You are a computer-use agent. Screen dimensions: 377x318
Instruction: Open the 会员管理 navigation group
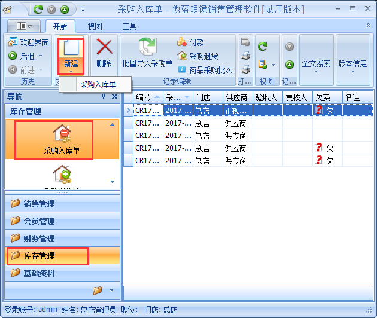click(62, 221)
